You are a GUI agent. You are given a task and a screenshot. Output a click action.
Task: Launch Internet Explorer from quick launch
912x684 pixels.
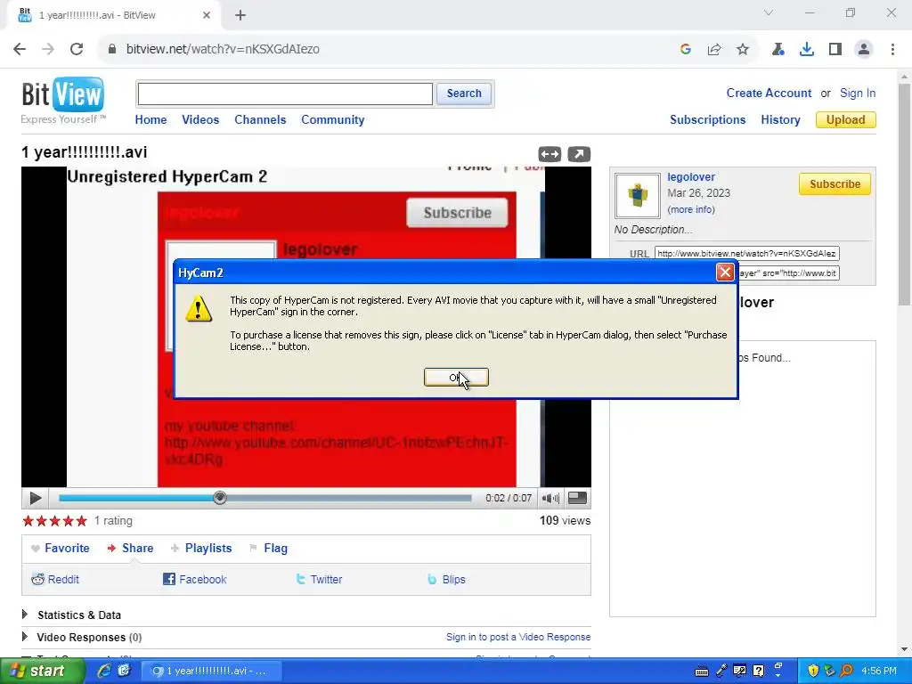pyautogui.click(x=104, y=671)
